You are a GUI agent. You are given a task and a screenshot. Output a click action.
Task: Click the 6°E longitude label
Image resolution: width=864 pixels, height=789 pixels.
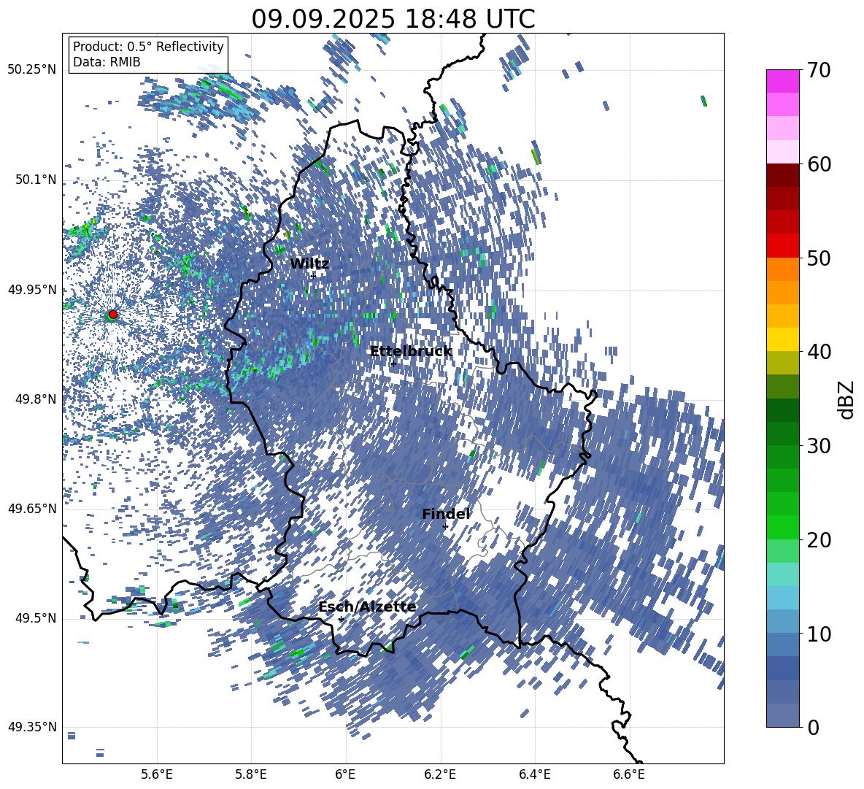pyautogui.click(x=345, y=774)
